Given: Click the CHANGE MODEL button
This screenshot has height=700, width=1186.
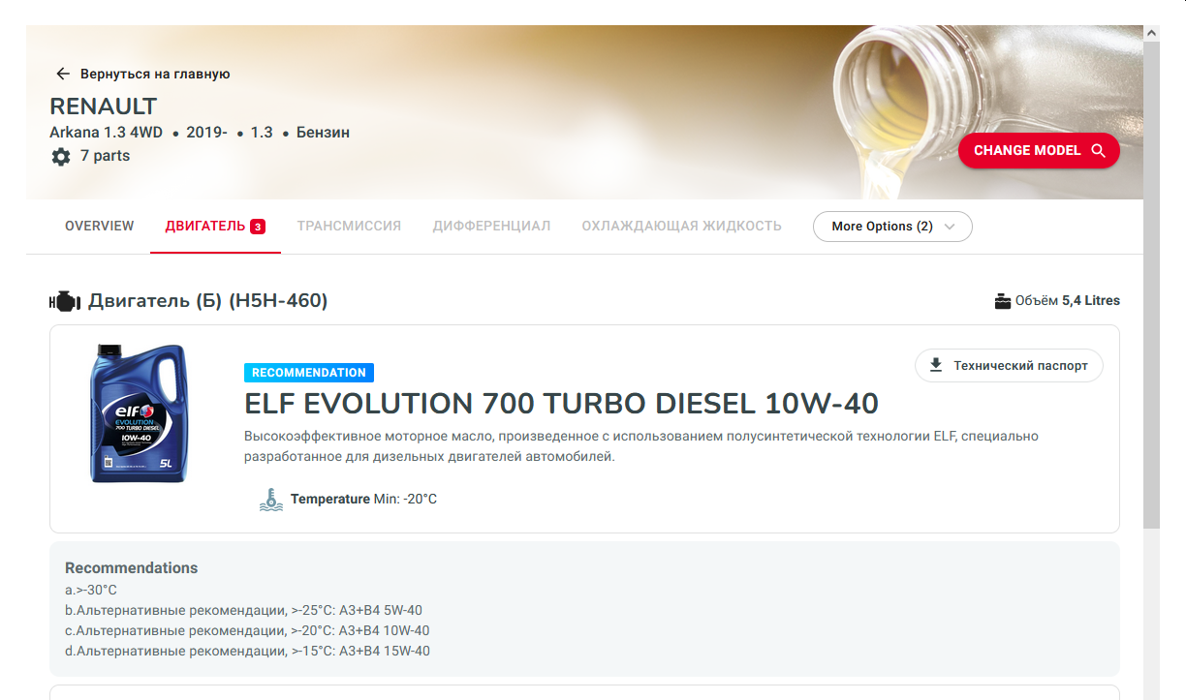Looking at the screenshot, I should (x=1039, y=150).
